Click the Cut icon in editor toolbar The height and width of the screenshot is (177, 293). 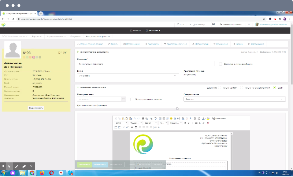[116, 118]
